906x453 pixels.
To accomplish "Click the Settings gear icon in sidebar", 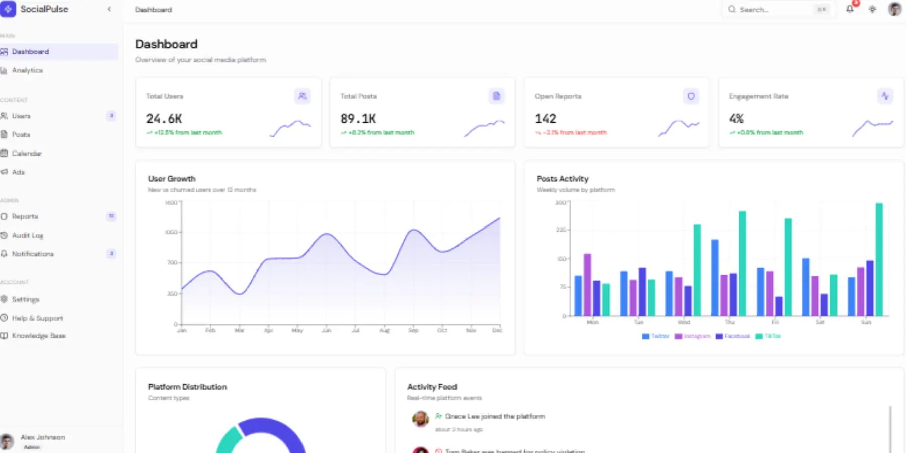I will pos(4,299).
